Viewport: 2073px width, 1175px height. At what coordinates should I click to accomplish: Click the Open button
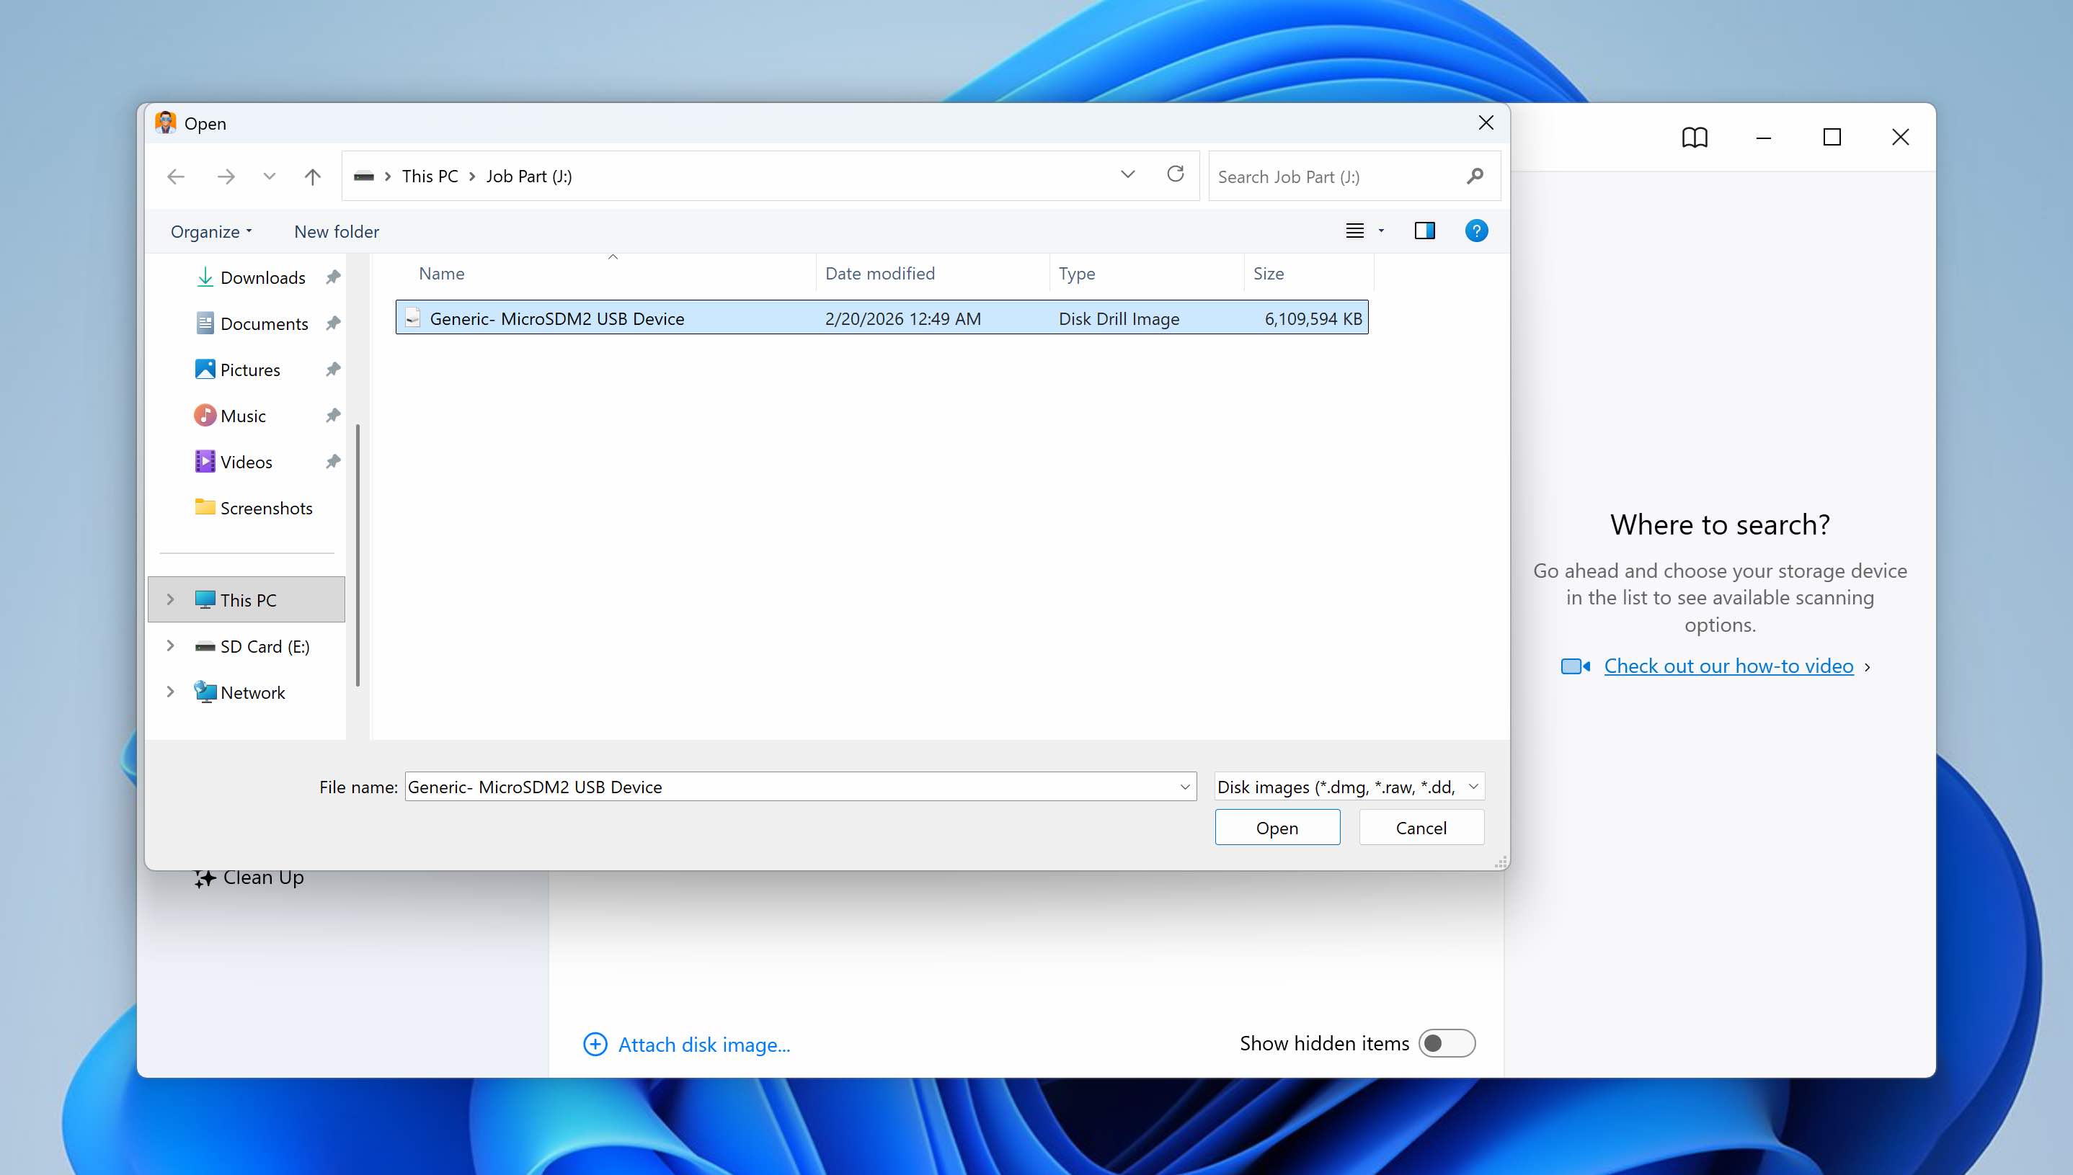1277,826
